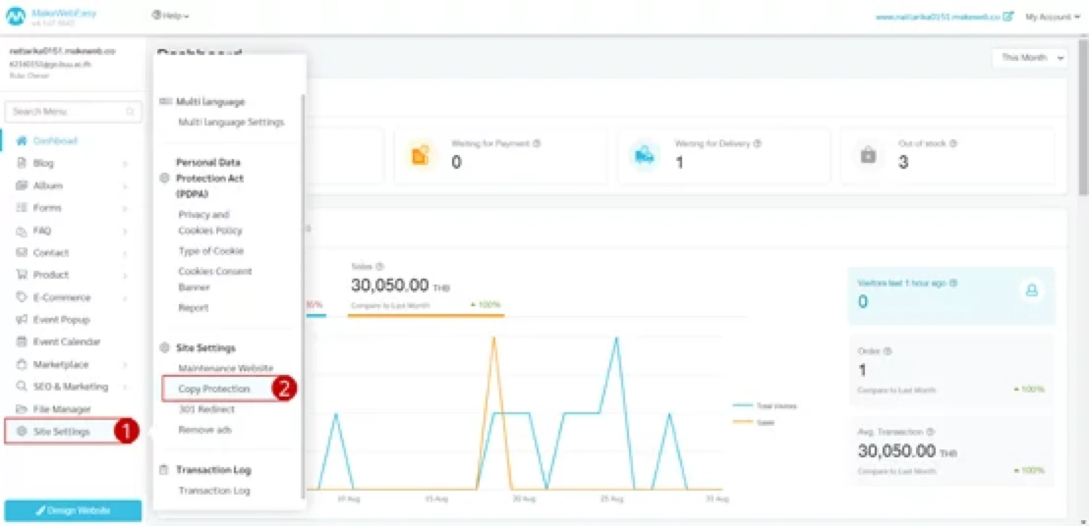1089x526 pixels.
Task: Click the Product cart icon in sidebar
Action: (x=22, y=275)
